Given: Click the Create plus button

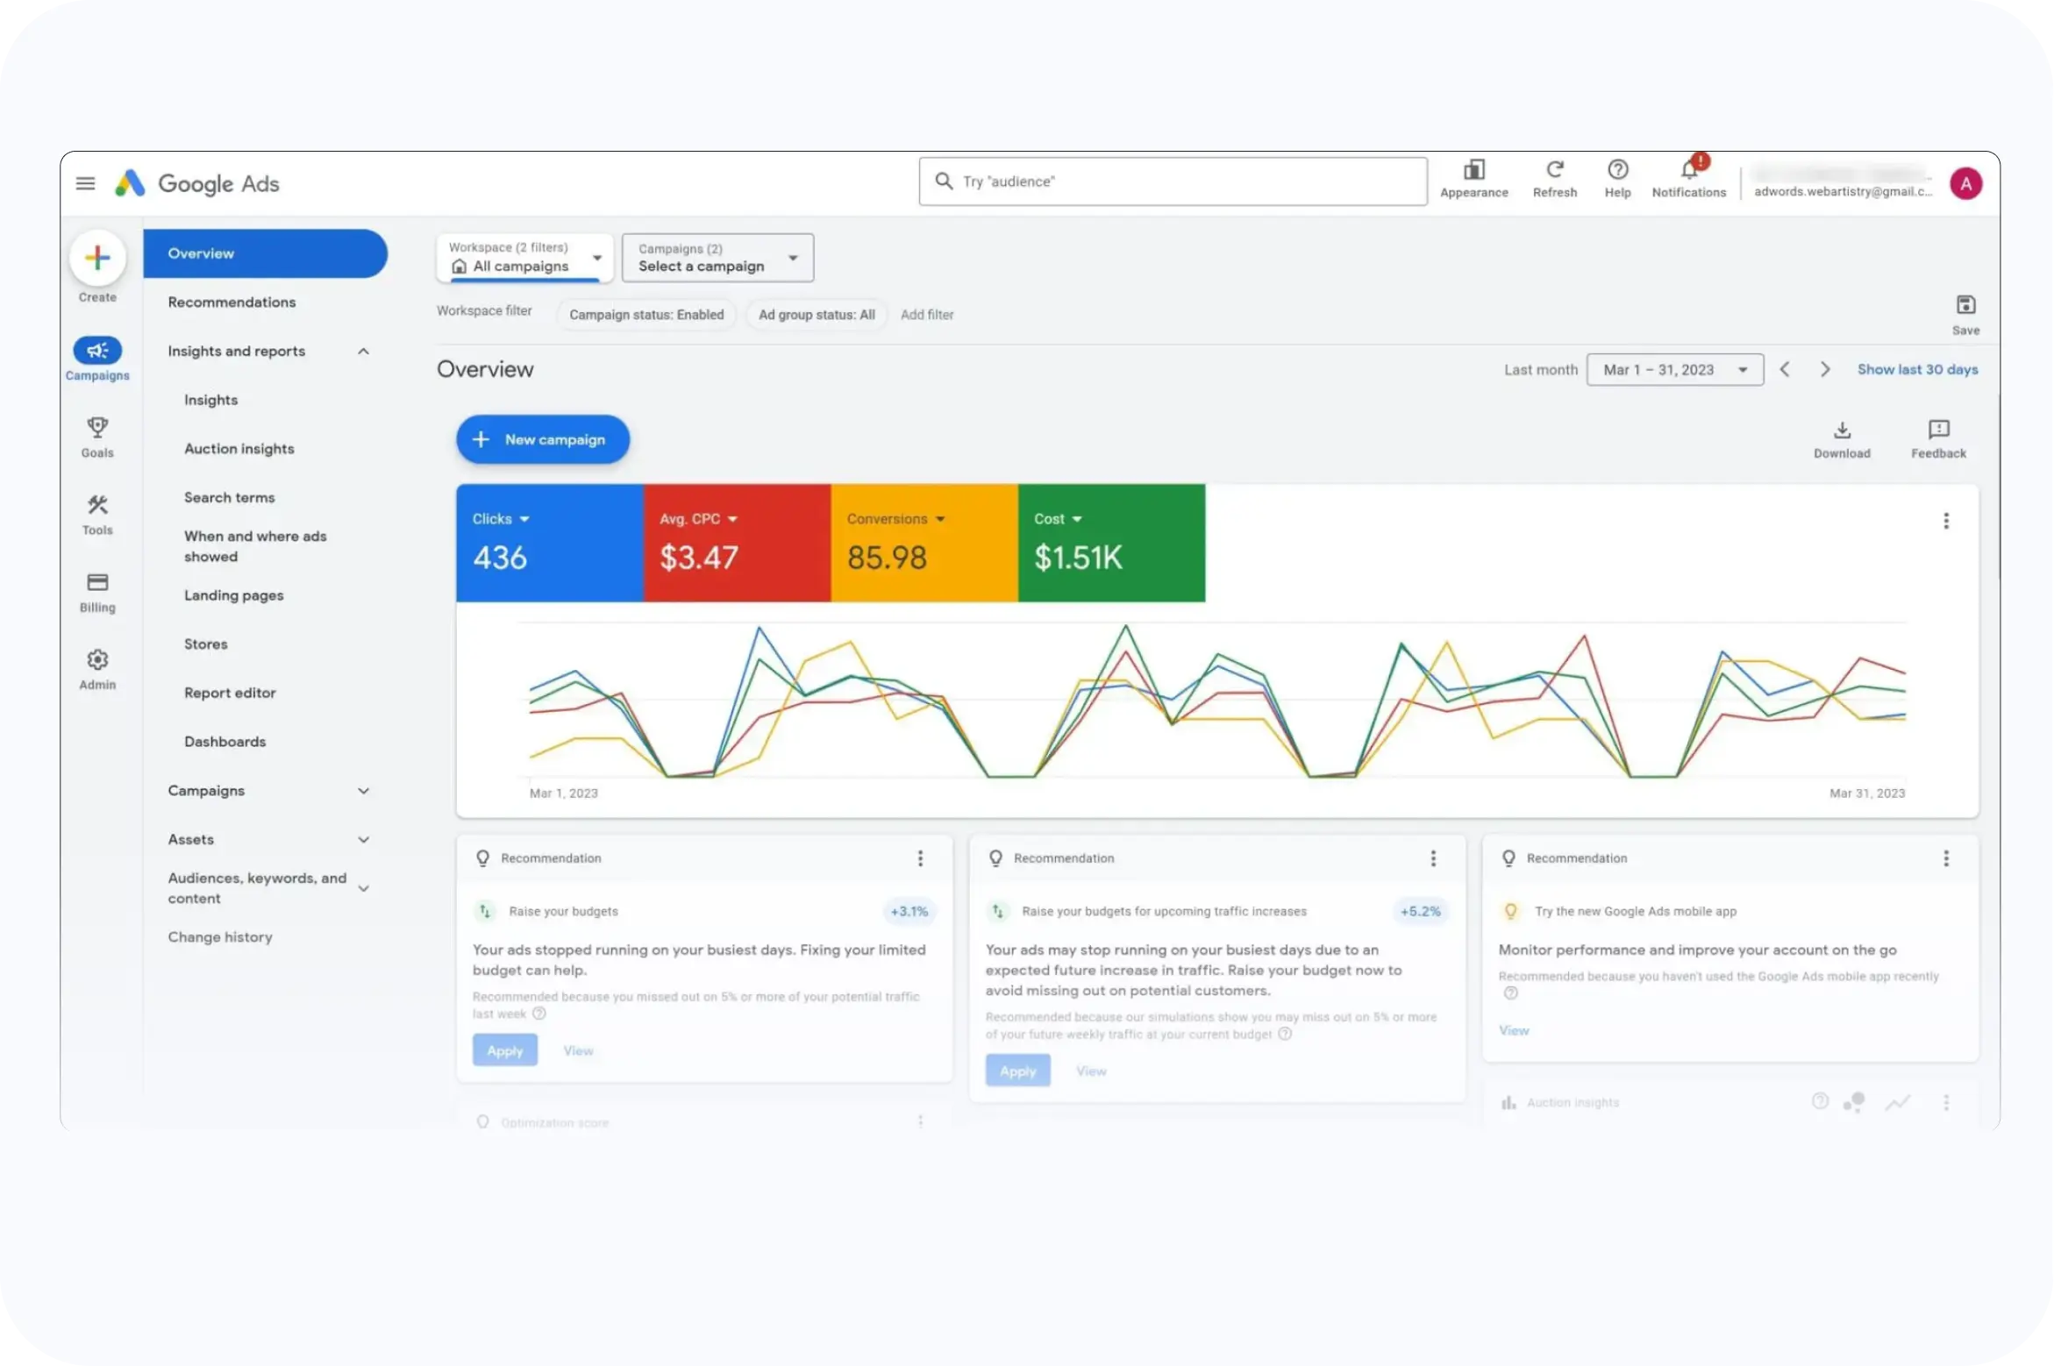Looking at the screenshot, I should [97, 258].
